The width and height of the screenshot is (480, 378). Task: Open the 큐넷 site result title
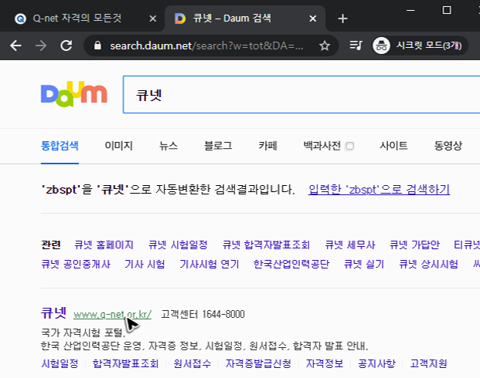click(53, 313)
